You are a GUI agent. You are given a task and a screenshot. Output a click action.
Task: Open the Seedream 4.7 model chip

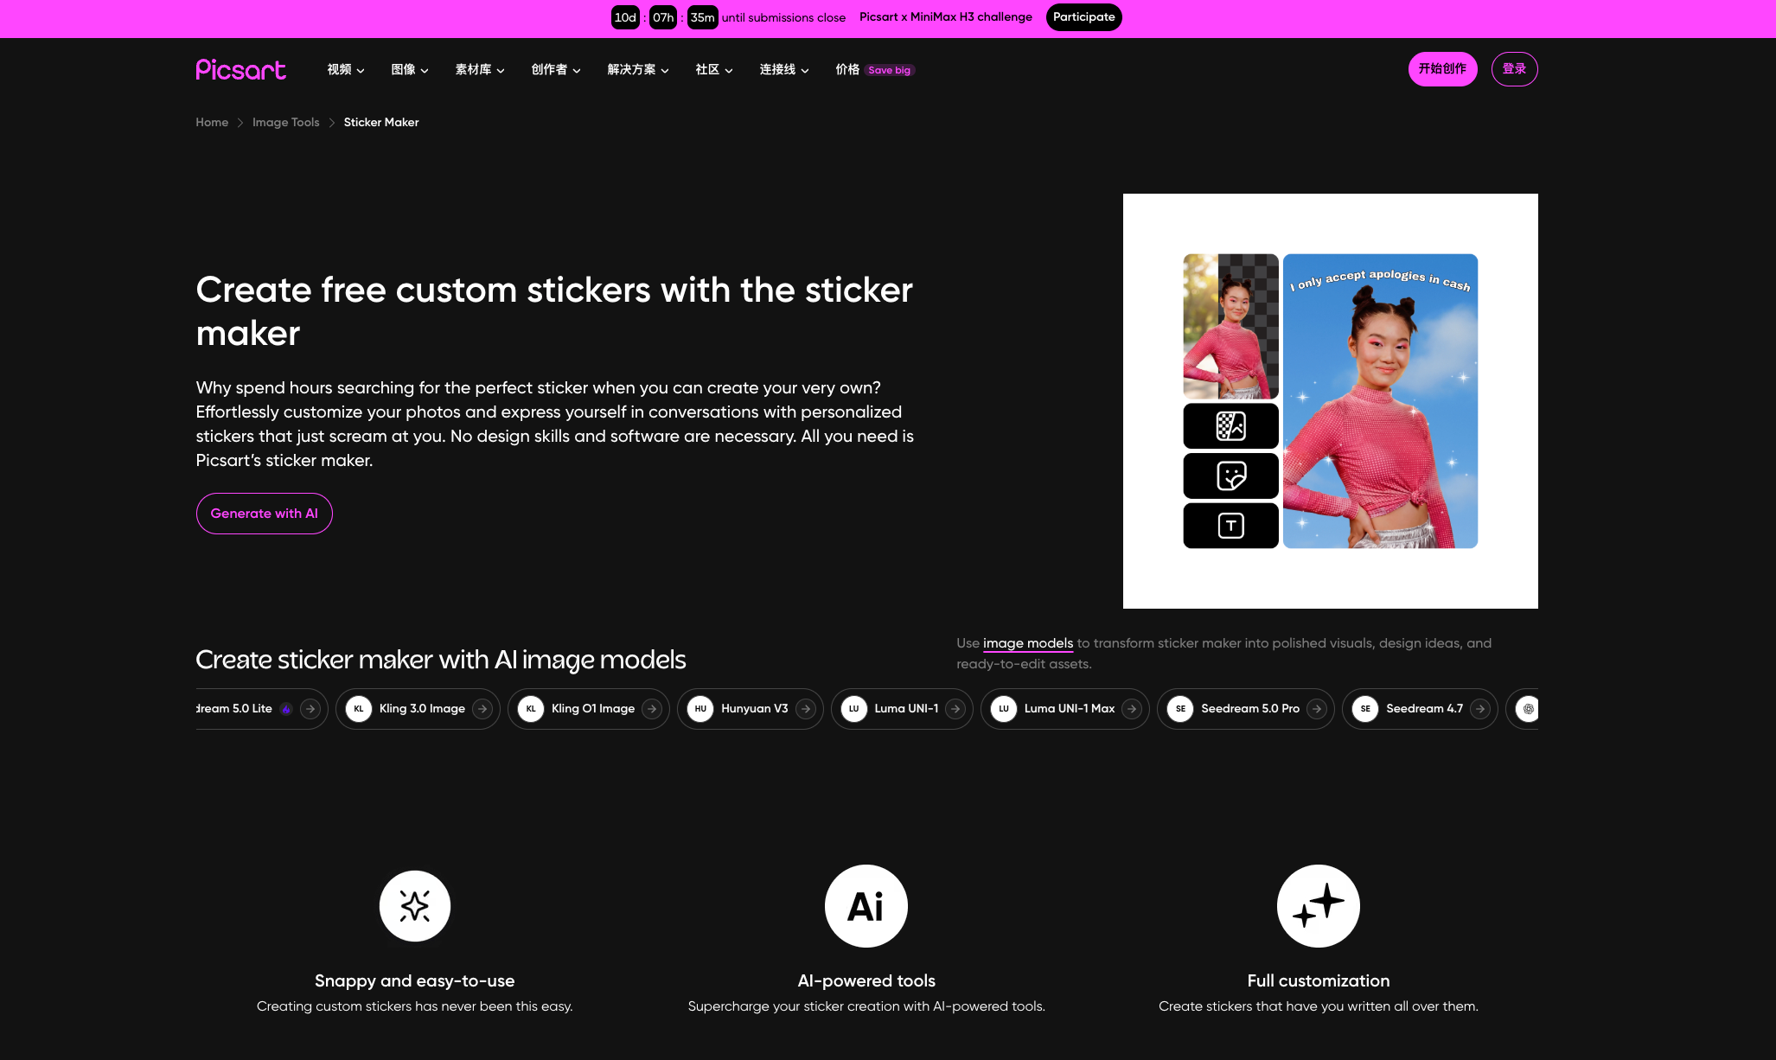(1420, 709)
